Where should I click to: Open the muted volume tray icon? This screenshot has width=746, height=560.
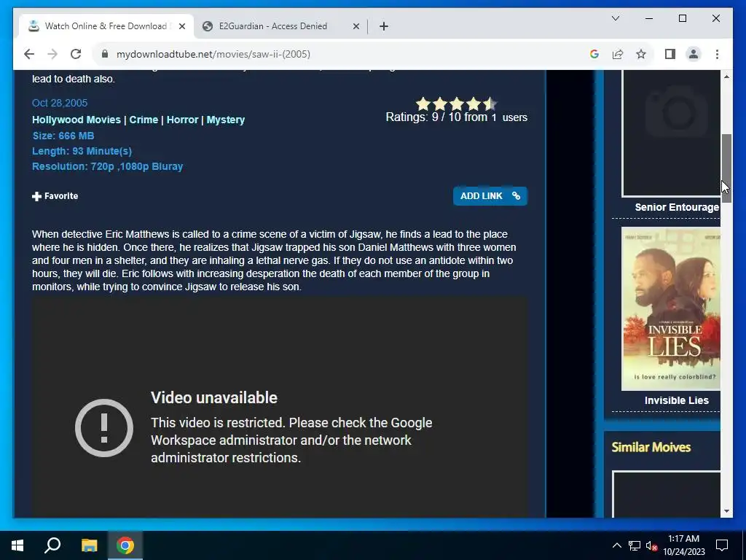[x=651, y=545]
